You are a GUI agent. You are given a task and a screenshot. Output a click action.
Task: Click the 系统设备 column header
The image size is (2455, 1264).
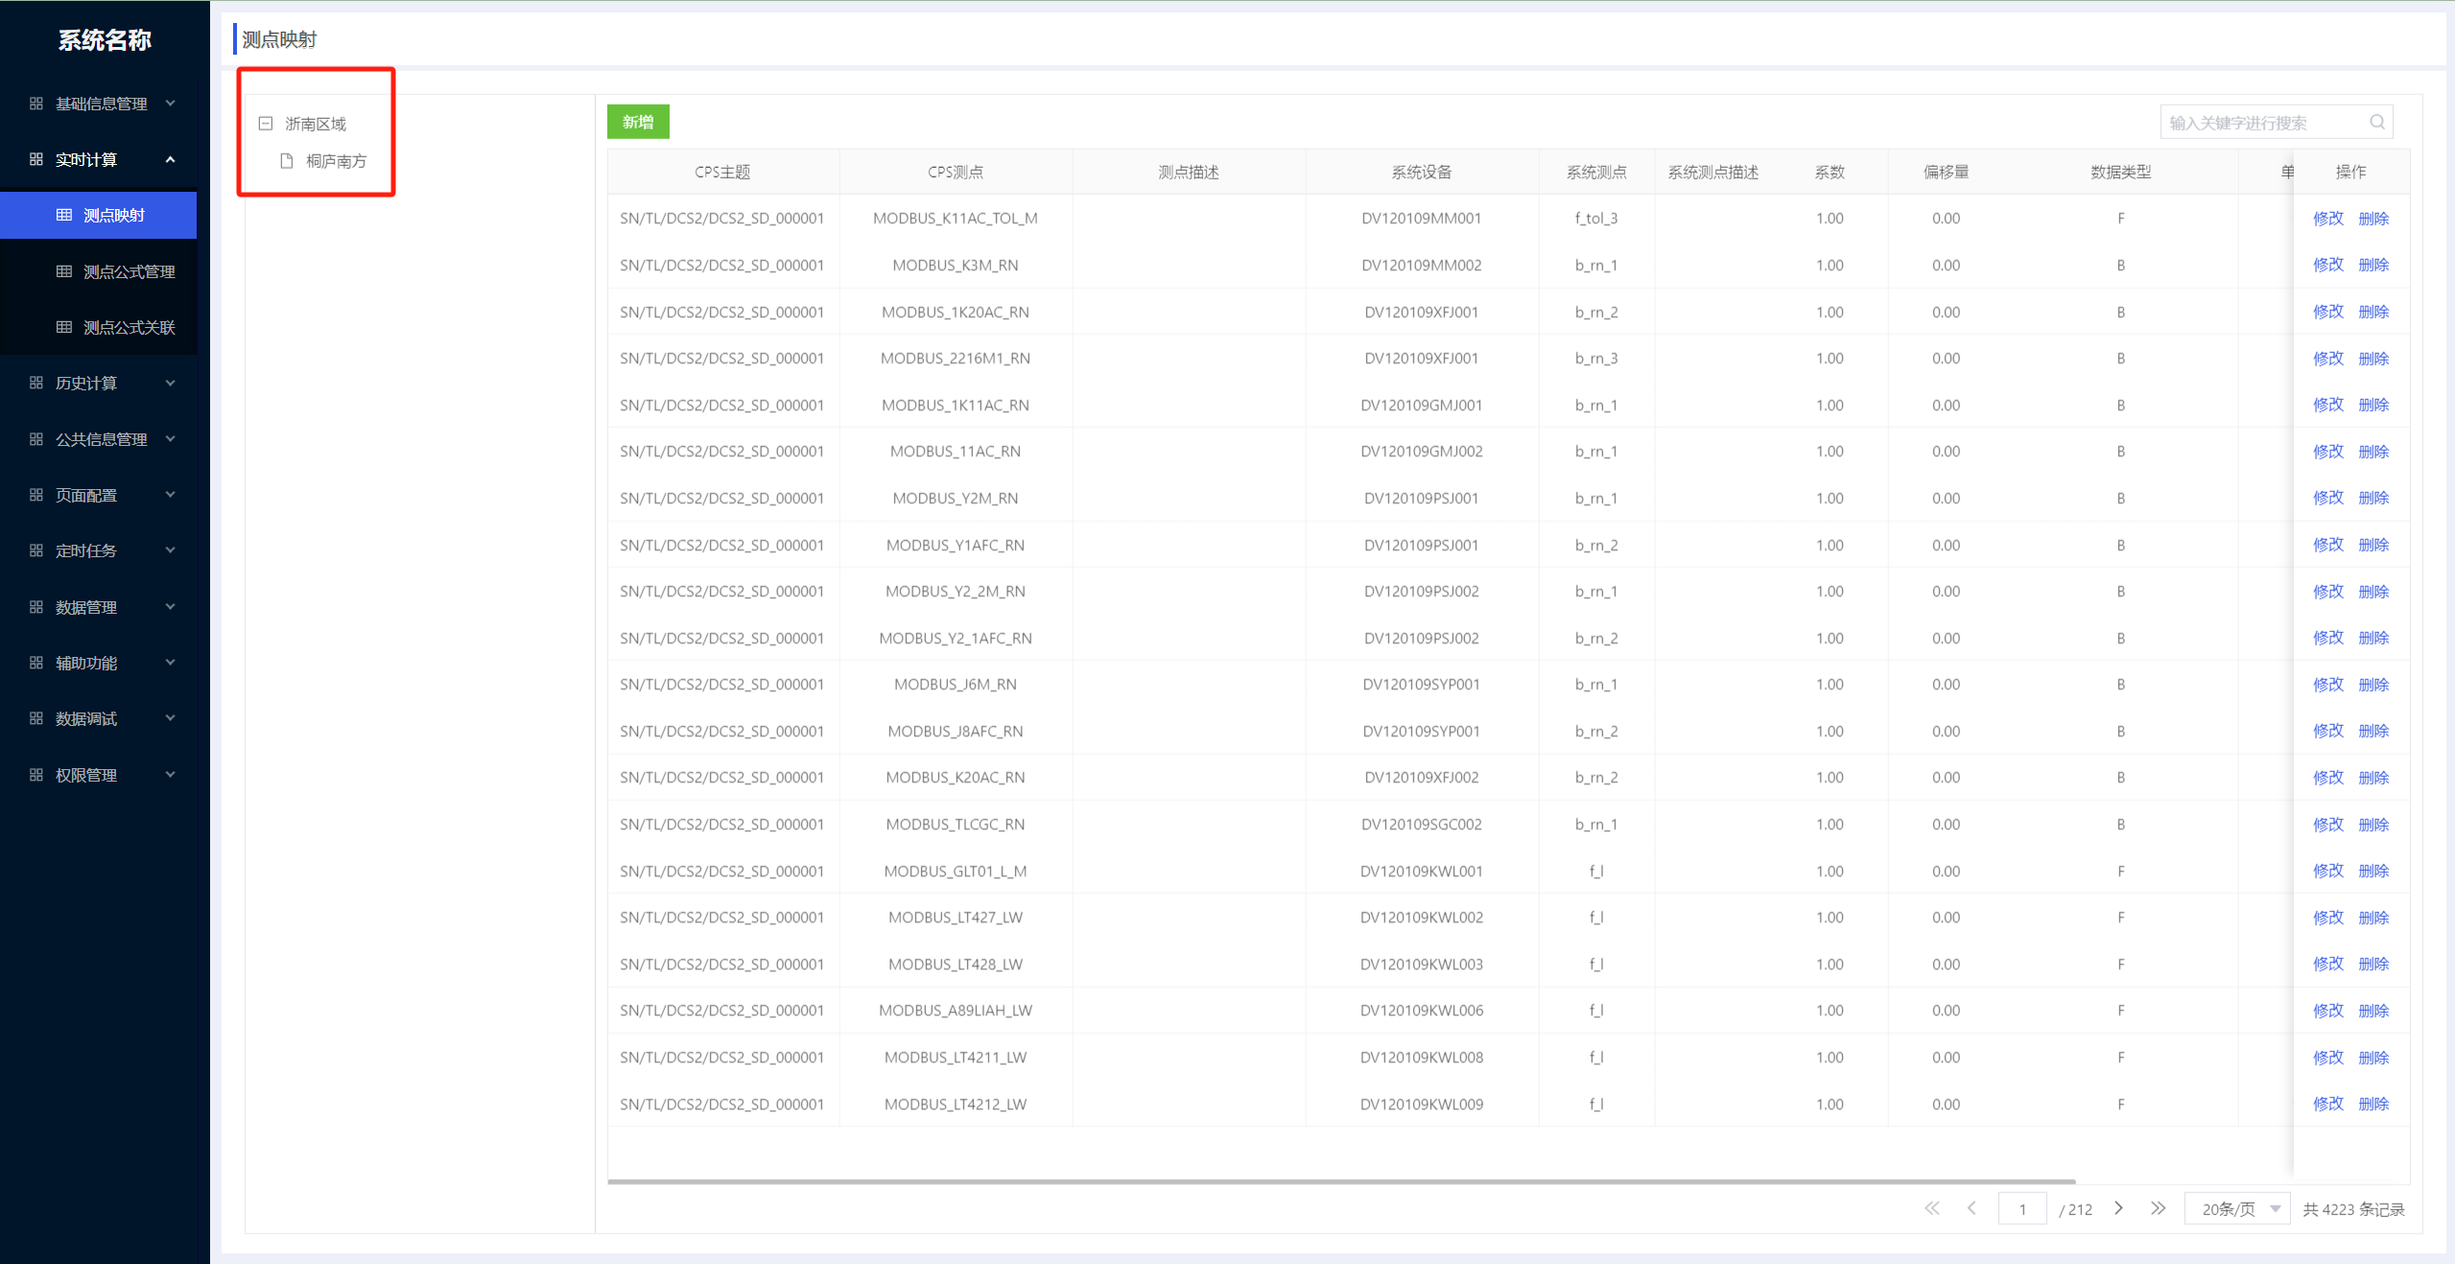tap(1422, 172)
